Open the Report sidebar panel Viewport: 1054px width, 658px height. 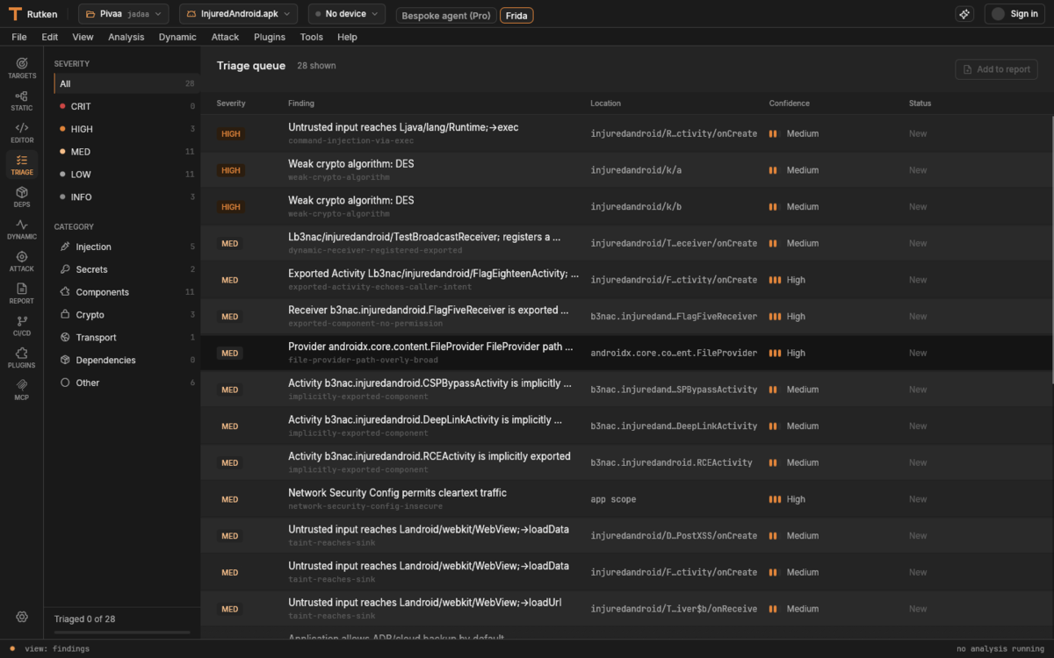[x=22, y=294]
